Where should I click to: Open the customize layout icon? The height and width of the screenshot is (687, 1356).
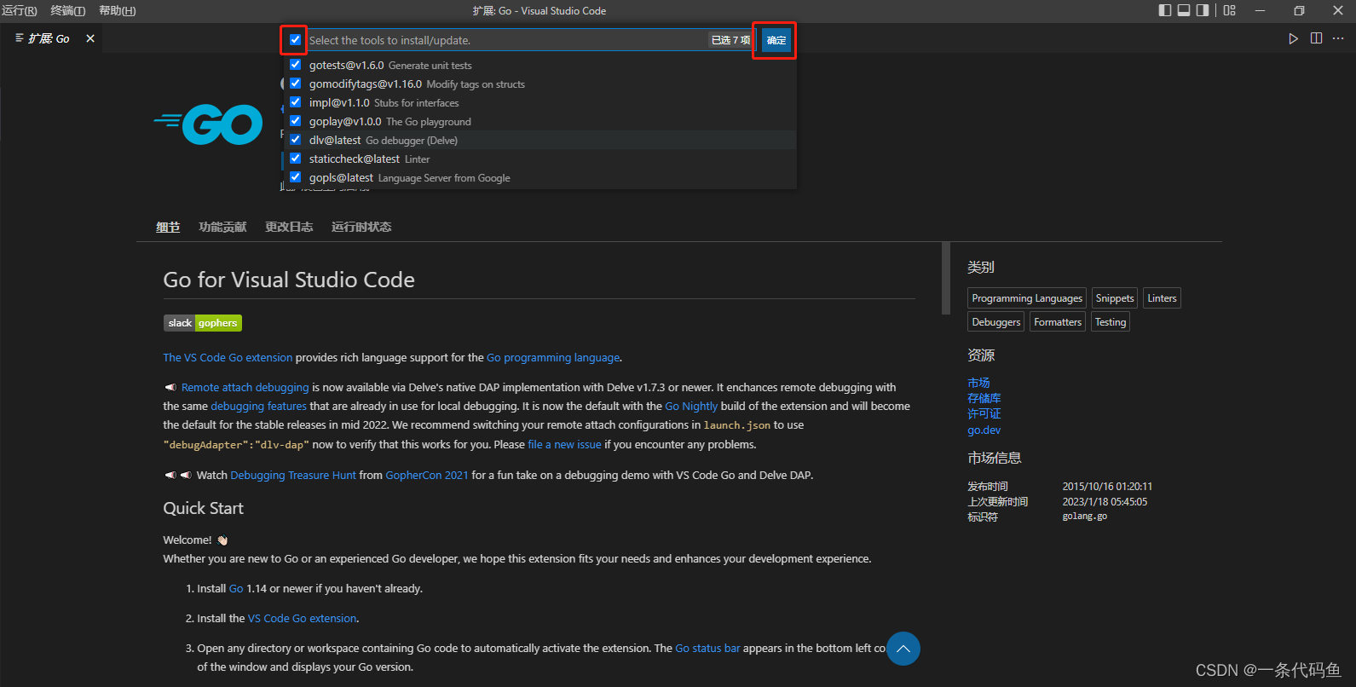(x=1229, y=10)
